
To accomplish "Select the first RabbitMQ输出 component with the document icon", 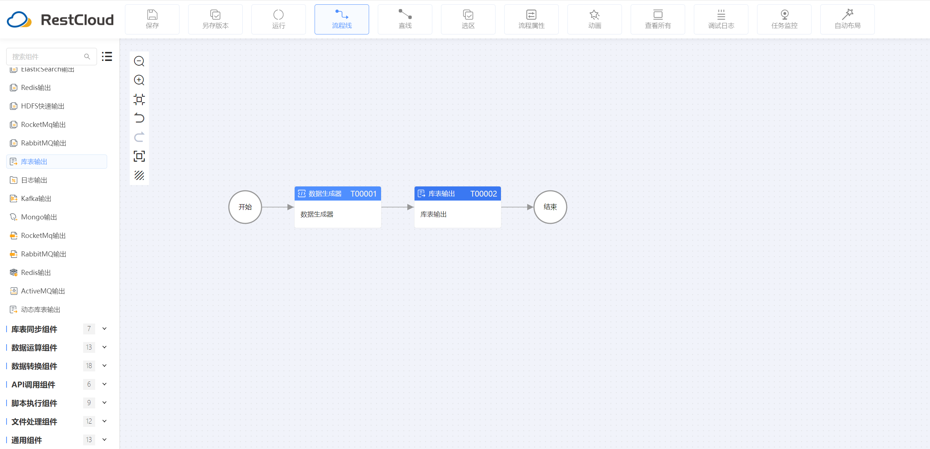I will (57, 143).
